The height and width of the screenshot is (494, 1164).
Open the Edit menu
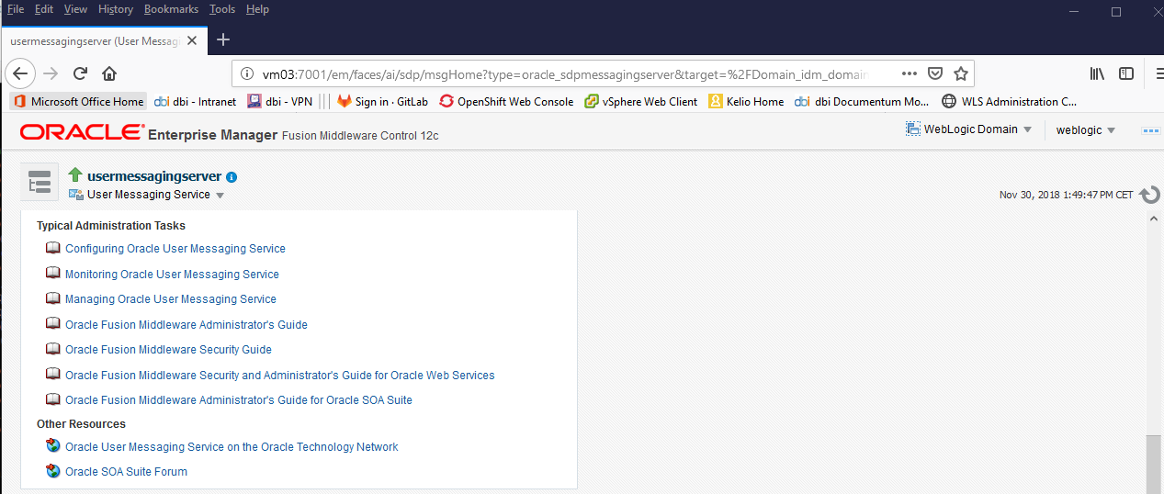point(44,9)
